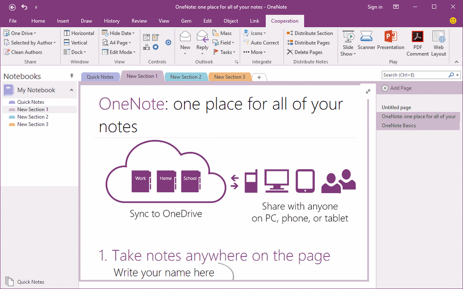Image resolution: width=463 pixels, height=289 pixels.
Task: Open the One Drive dropdown
Action: [20, 33]
